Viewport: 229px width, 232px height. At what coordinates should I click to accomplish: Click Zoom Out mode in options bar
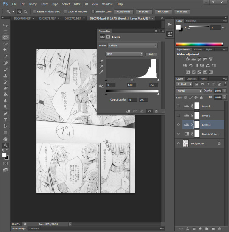[25, 11]
